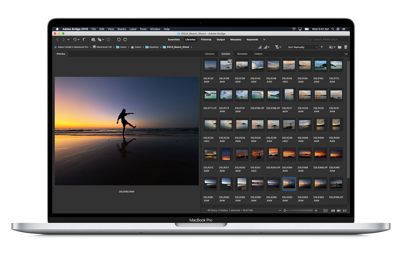Switch to the Filmstrip workspace

pyautogui.click(x=206, y=40)
